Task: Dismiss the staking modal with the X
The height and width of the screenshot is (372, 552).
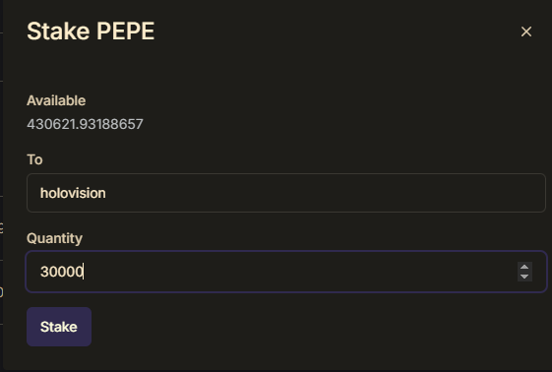Action: (526, 31)
